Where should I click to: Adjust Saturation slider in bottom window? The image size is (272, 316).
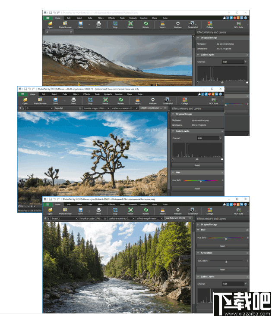tap(226, 261)
